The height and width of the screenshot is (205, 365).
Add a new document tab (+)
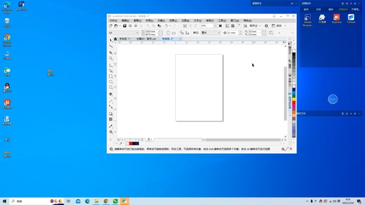tap(181, 39)
